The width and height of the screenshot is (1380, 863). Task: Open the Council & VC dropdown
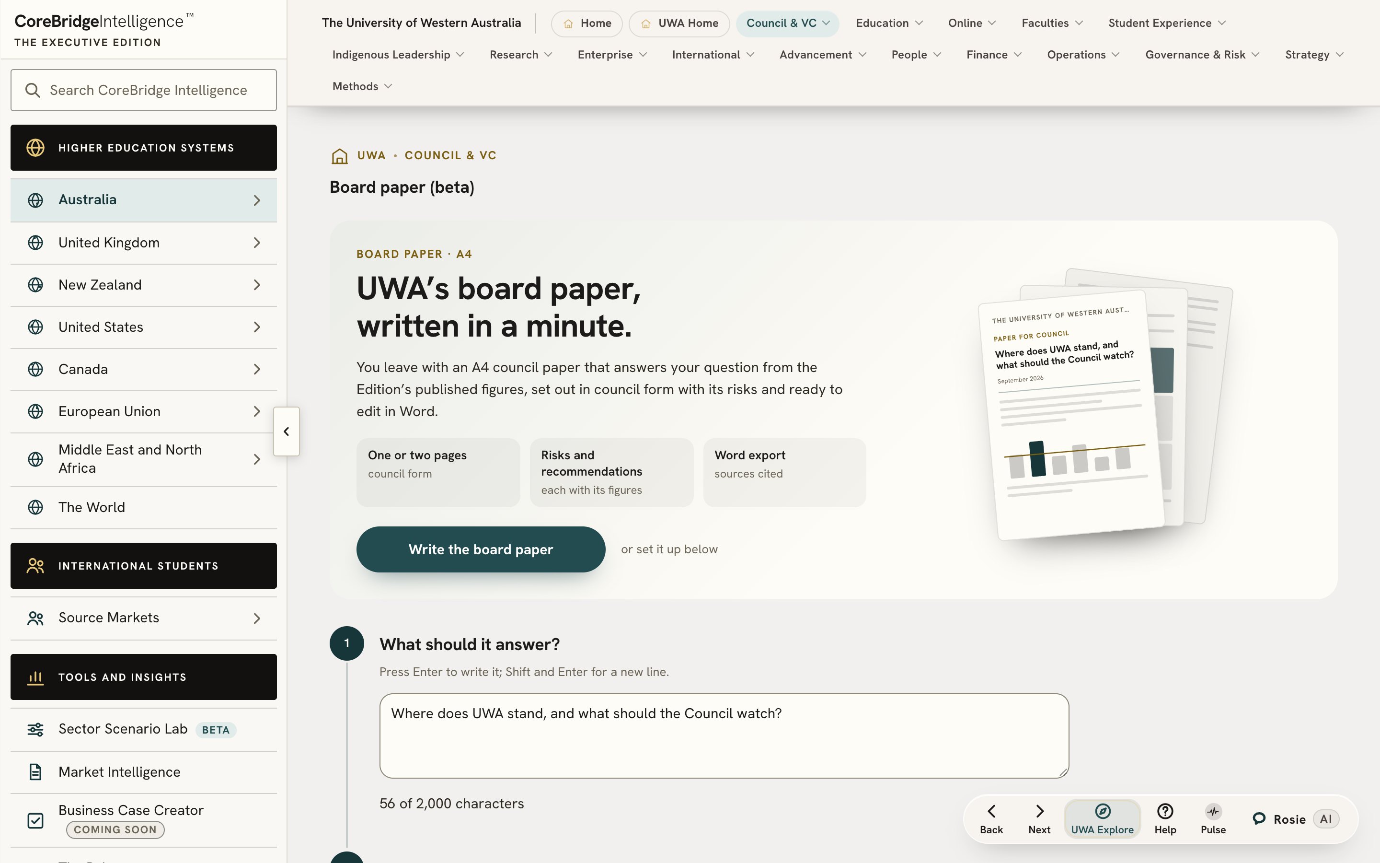787,23
